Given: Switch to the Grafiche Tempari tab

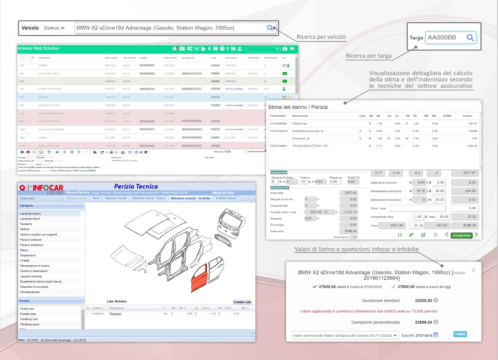Looking at the screenshot, I should click(x=226, y=198).
